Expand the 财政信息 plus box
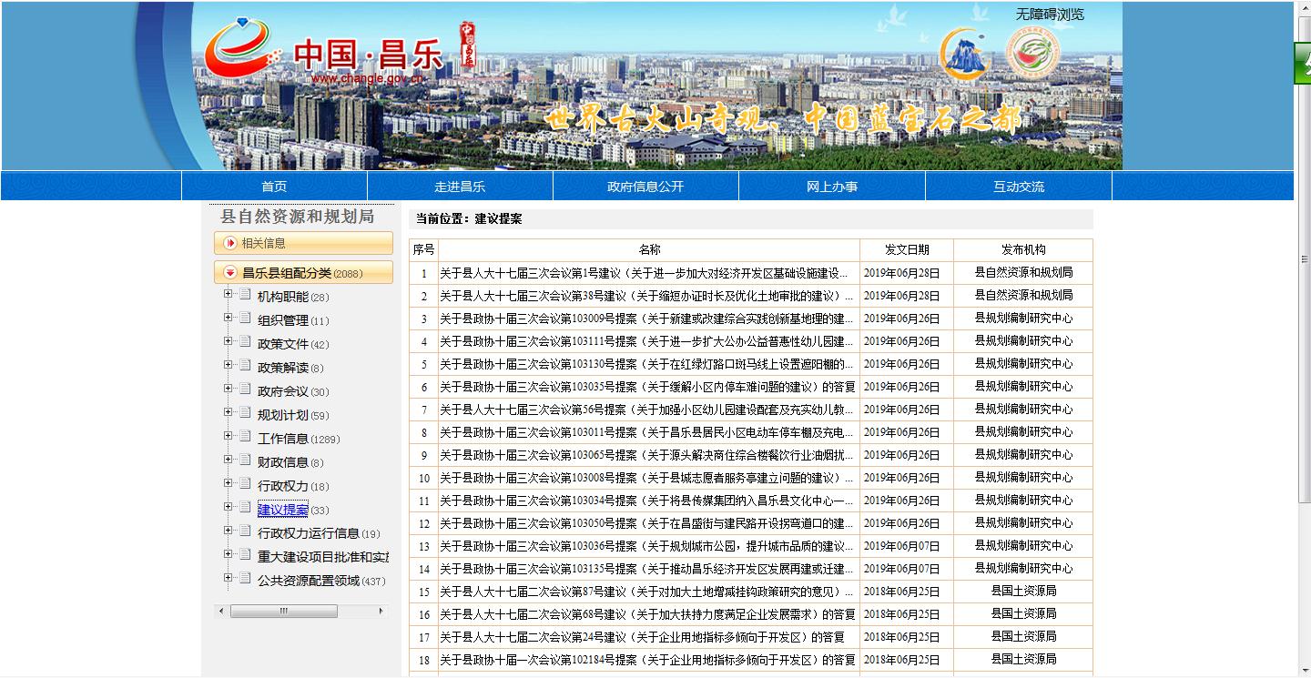The width and height of the screenshot is (1311, 678). tap(228, 460)
